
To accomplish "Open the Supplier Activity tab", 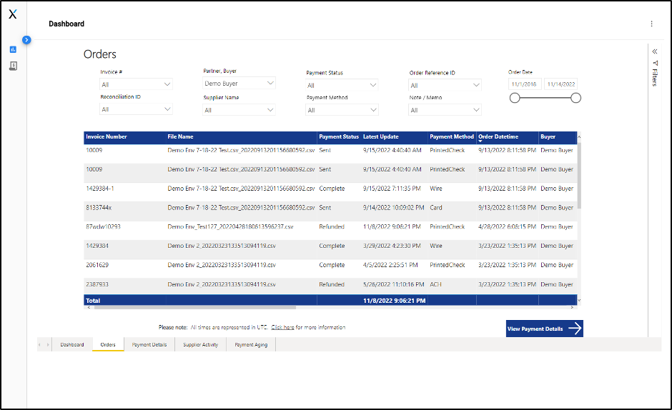I will [x=201, y=344].
